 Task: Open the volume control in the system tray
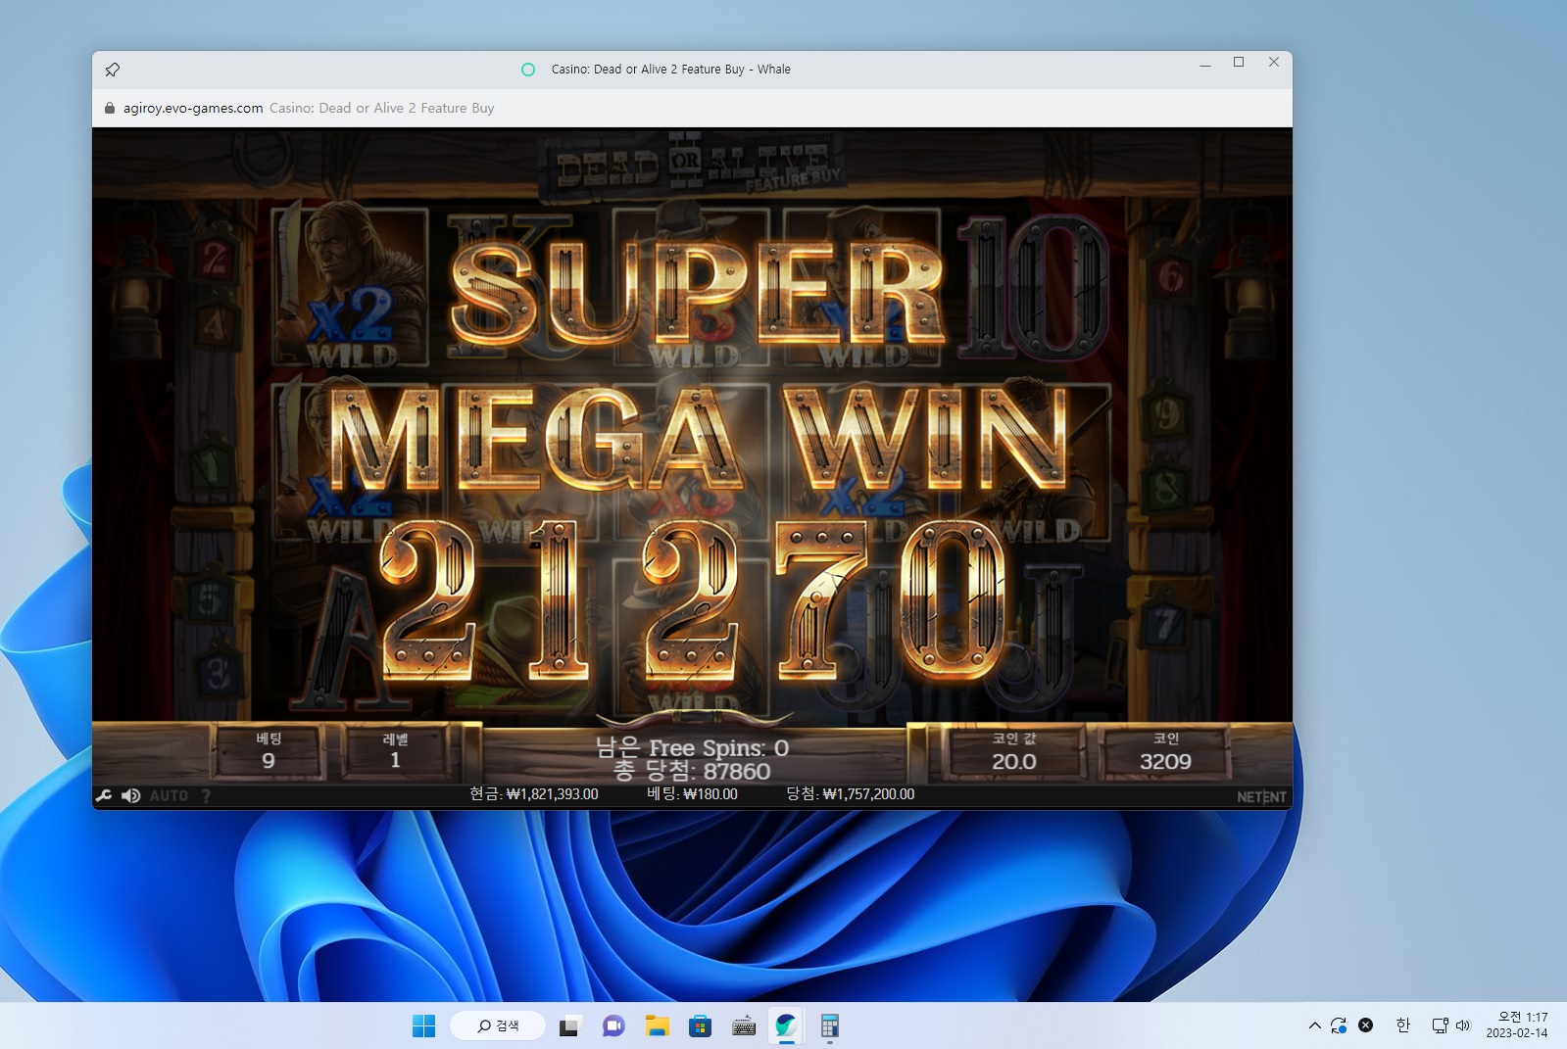(x=1463, y=1025)
